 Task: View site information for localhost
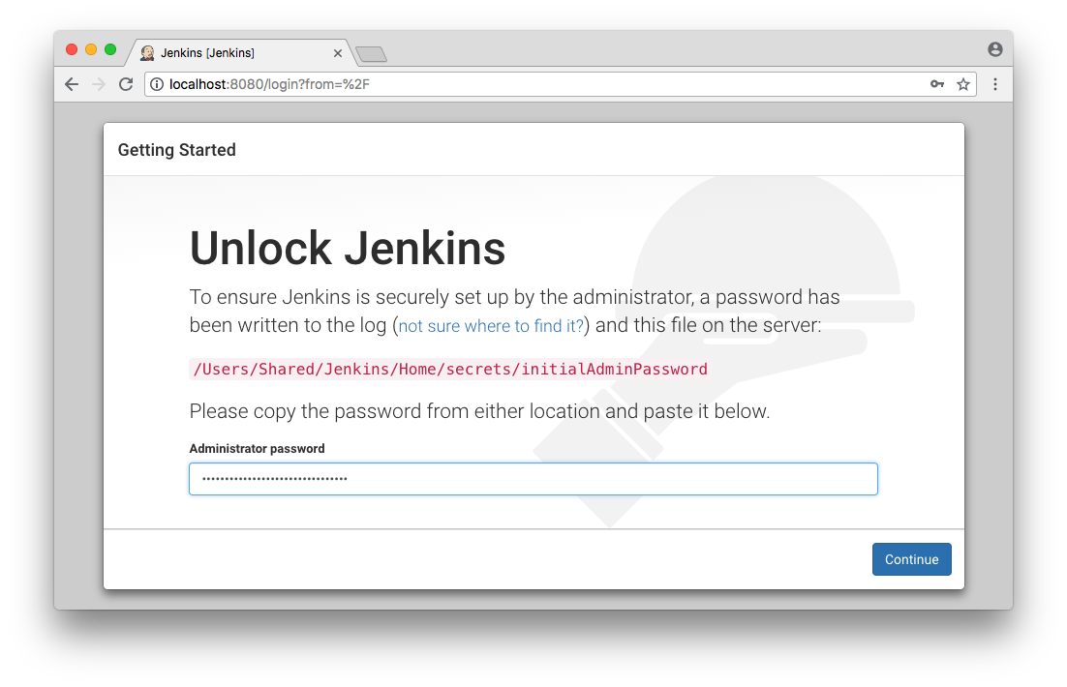[157, 84]
